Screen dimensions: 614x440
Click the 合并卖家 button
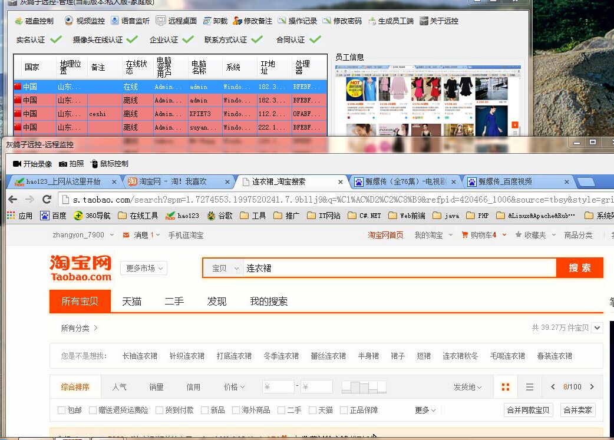click(577, 410)
